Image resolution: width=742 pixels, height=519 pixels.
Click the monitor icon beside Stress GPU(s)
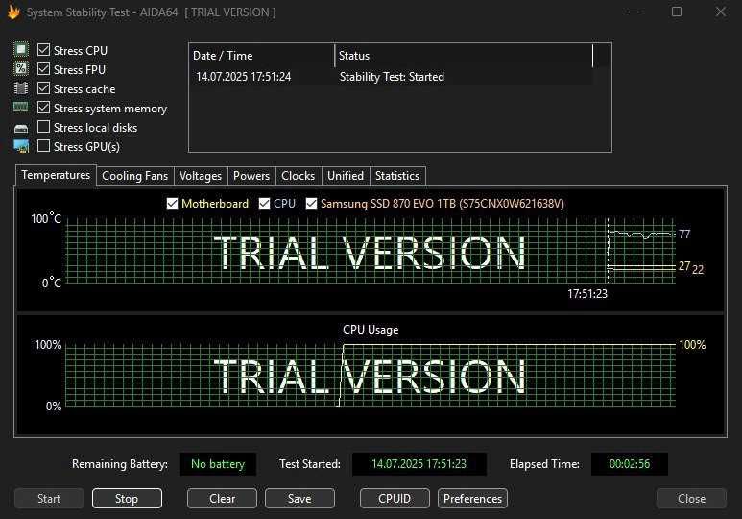[21, 146]
